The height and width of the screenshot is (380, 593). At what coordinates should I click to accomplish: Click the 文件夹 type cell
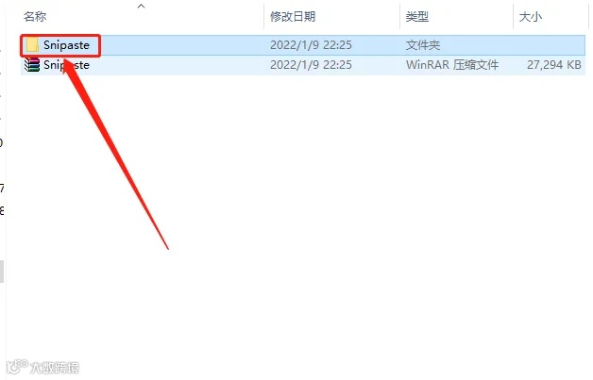[423, 45]
